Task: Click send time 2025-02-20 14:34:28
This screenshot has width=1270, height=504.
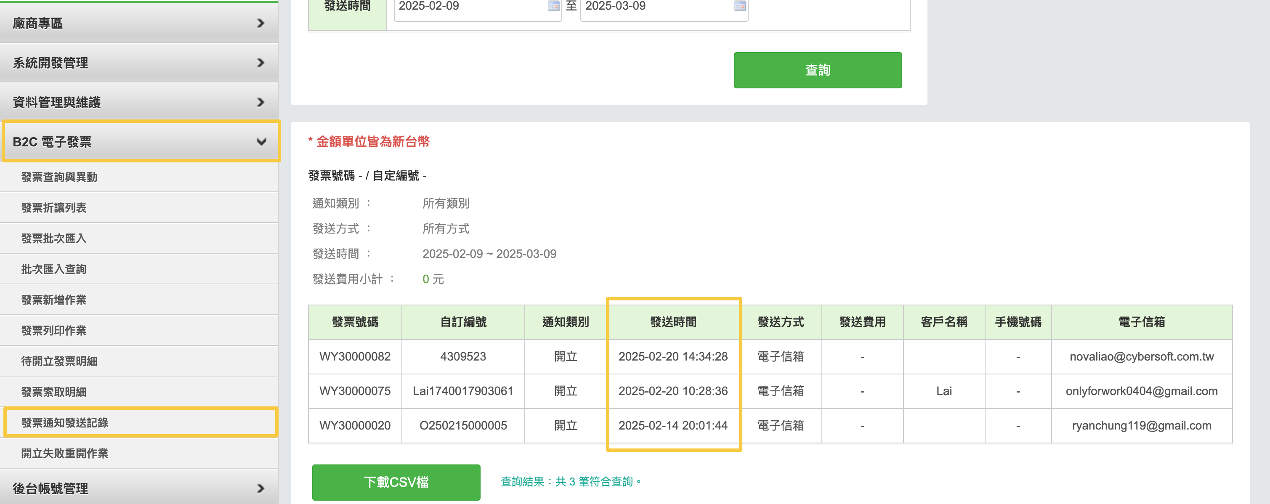Action: pos(673,356)
